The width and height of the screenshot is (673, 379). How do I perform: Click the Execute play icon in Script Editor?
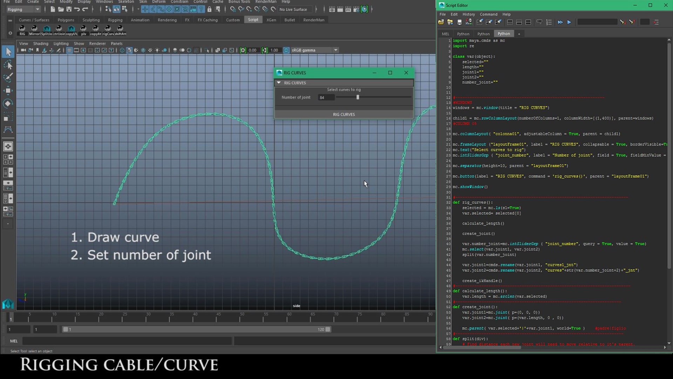pos(569,22)
